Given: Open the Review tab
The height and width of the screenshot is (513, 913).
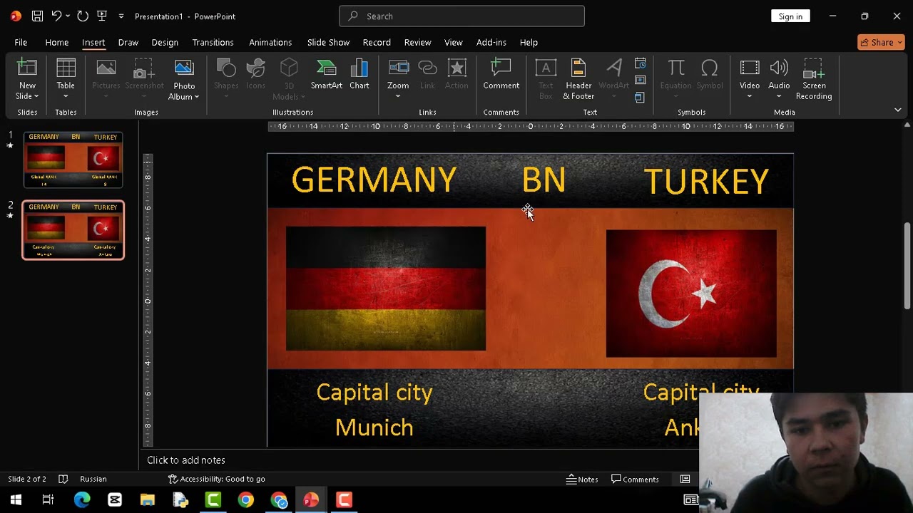Looking at the screenshot, I should tap(417, 42).
